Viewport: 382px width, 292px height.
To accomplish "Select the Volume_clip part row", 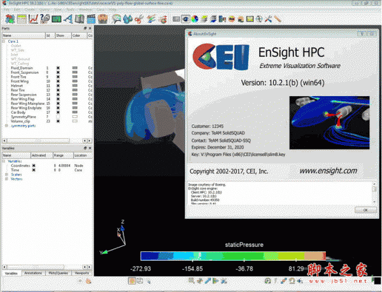I will [47, 121].
